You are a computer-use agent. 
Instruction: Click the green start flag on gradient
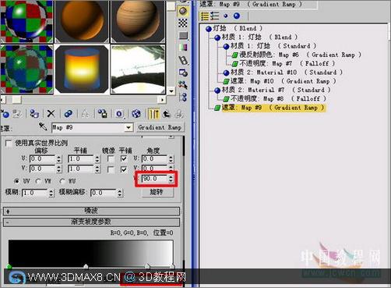(x=9, y=266)
